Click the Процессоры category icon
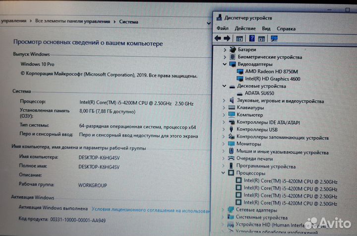Viewport: 357px width, 236px height. 231,173
